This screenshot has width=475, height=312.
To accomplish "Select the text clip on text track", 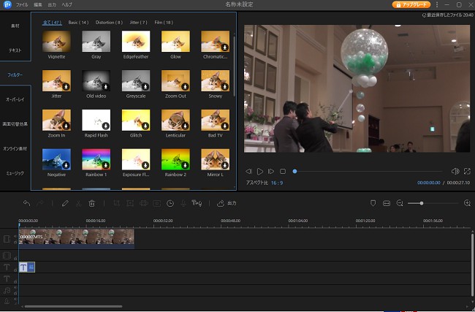I will tap(27, 267).
